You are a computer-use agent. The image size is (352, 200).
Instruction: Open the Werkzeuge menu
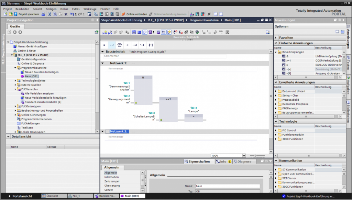pyautogui.click(x=90, y=9)
